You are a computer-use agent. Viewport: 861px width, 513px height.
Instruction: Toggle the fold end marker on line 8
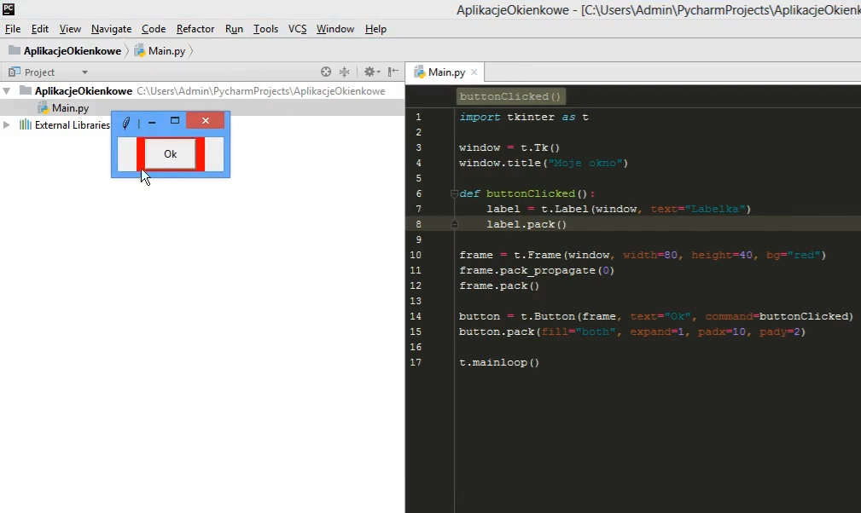pyautogui.click(x=454, y=224)
